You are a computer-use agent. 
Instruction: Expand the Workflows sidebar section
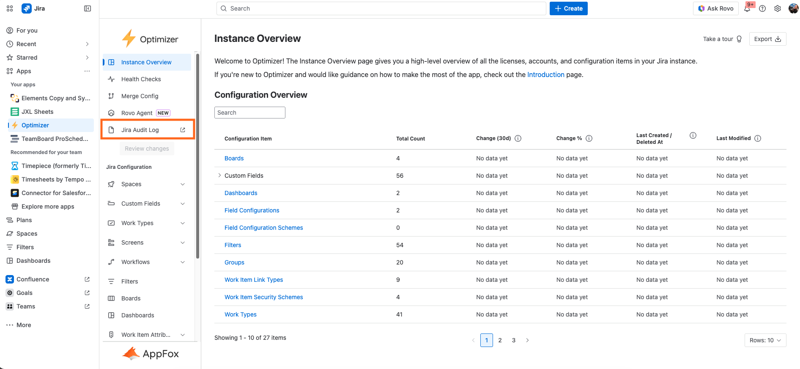point(183,262)
